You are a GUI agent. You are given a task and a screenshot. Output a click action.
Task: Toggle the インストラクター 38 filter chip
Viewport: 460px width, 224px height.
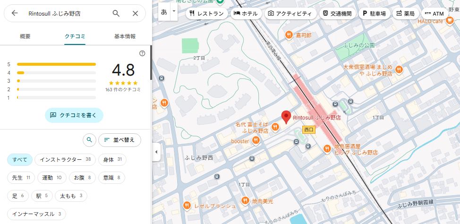[x=65, y=160]
